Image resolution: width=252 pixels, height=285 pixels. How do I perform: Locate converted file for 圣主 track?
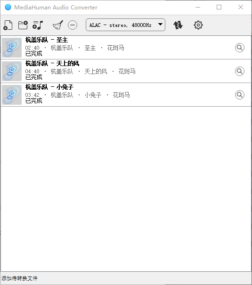click(240, 48)
